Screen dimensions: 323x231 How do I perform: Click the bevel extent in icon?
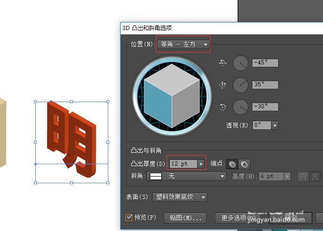[x=315, y=177]
